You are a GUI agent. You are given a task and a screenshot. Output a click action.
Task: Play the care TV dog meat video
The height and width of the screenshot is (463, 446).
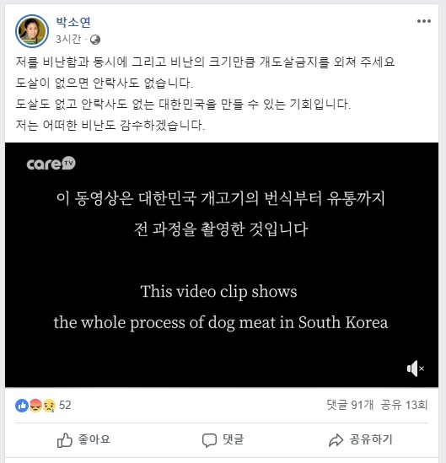[x=222, y=265]
